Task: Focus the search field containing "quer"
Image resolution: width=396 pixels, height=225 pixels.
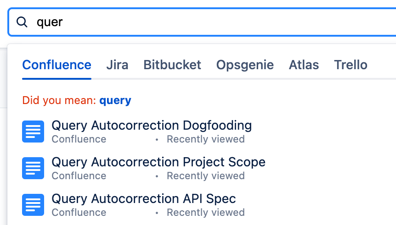Action: [207, 22]
